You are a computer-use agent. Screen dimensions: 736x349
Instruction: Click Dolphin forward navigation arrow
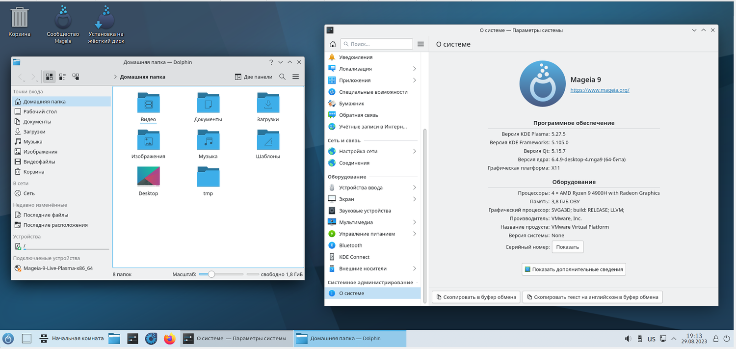33,77
